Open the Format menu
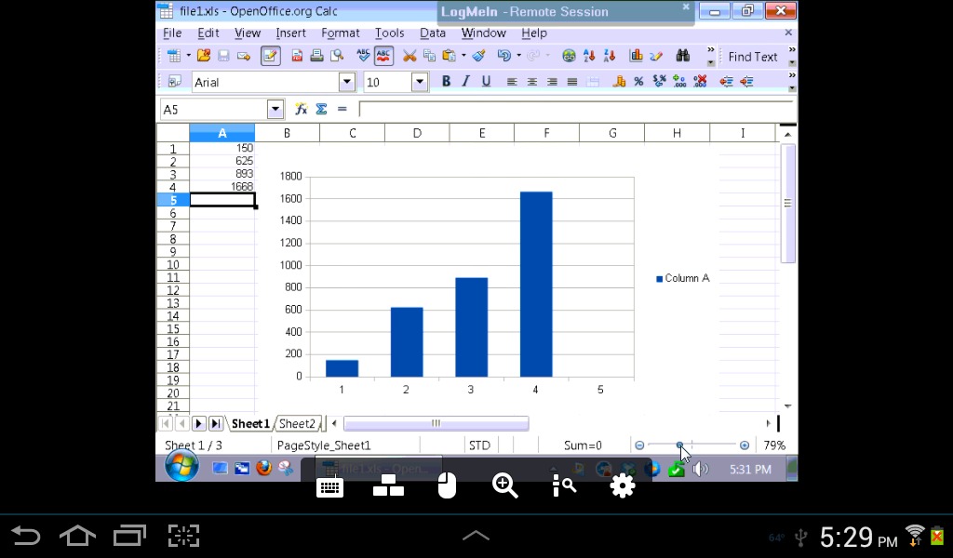This screenshot has height=558, width=953. (341, 33)
